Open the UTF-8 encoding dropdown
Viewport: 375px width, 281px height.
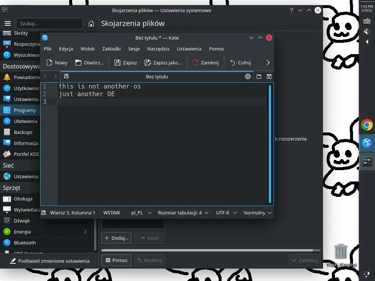pos(226,213)
